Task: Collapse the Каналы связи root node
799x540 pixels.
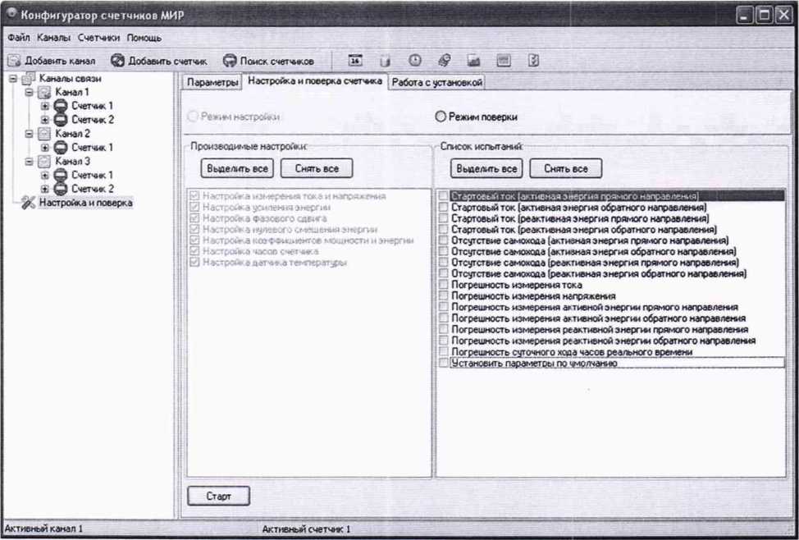Action: click(x=13, y=79)
